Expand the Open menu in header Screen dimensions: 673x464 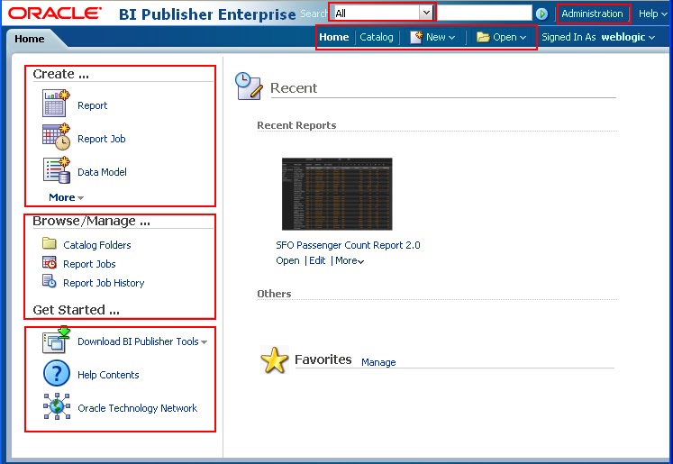[x=523, y=38]
